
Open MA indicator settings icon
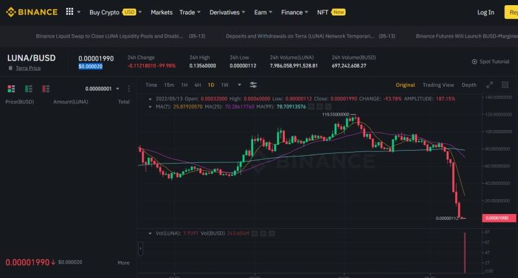pyautogui.click(x=319, y=107)
